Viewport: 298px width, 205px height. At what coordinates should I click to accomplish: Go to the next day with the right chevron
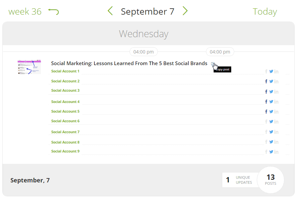(185, 11)
